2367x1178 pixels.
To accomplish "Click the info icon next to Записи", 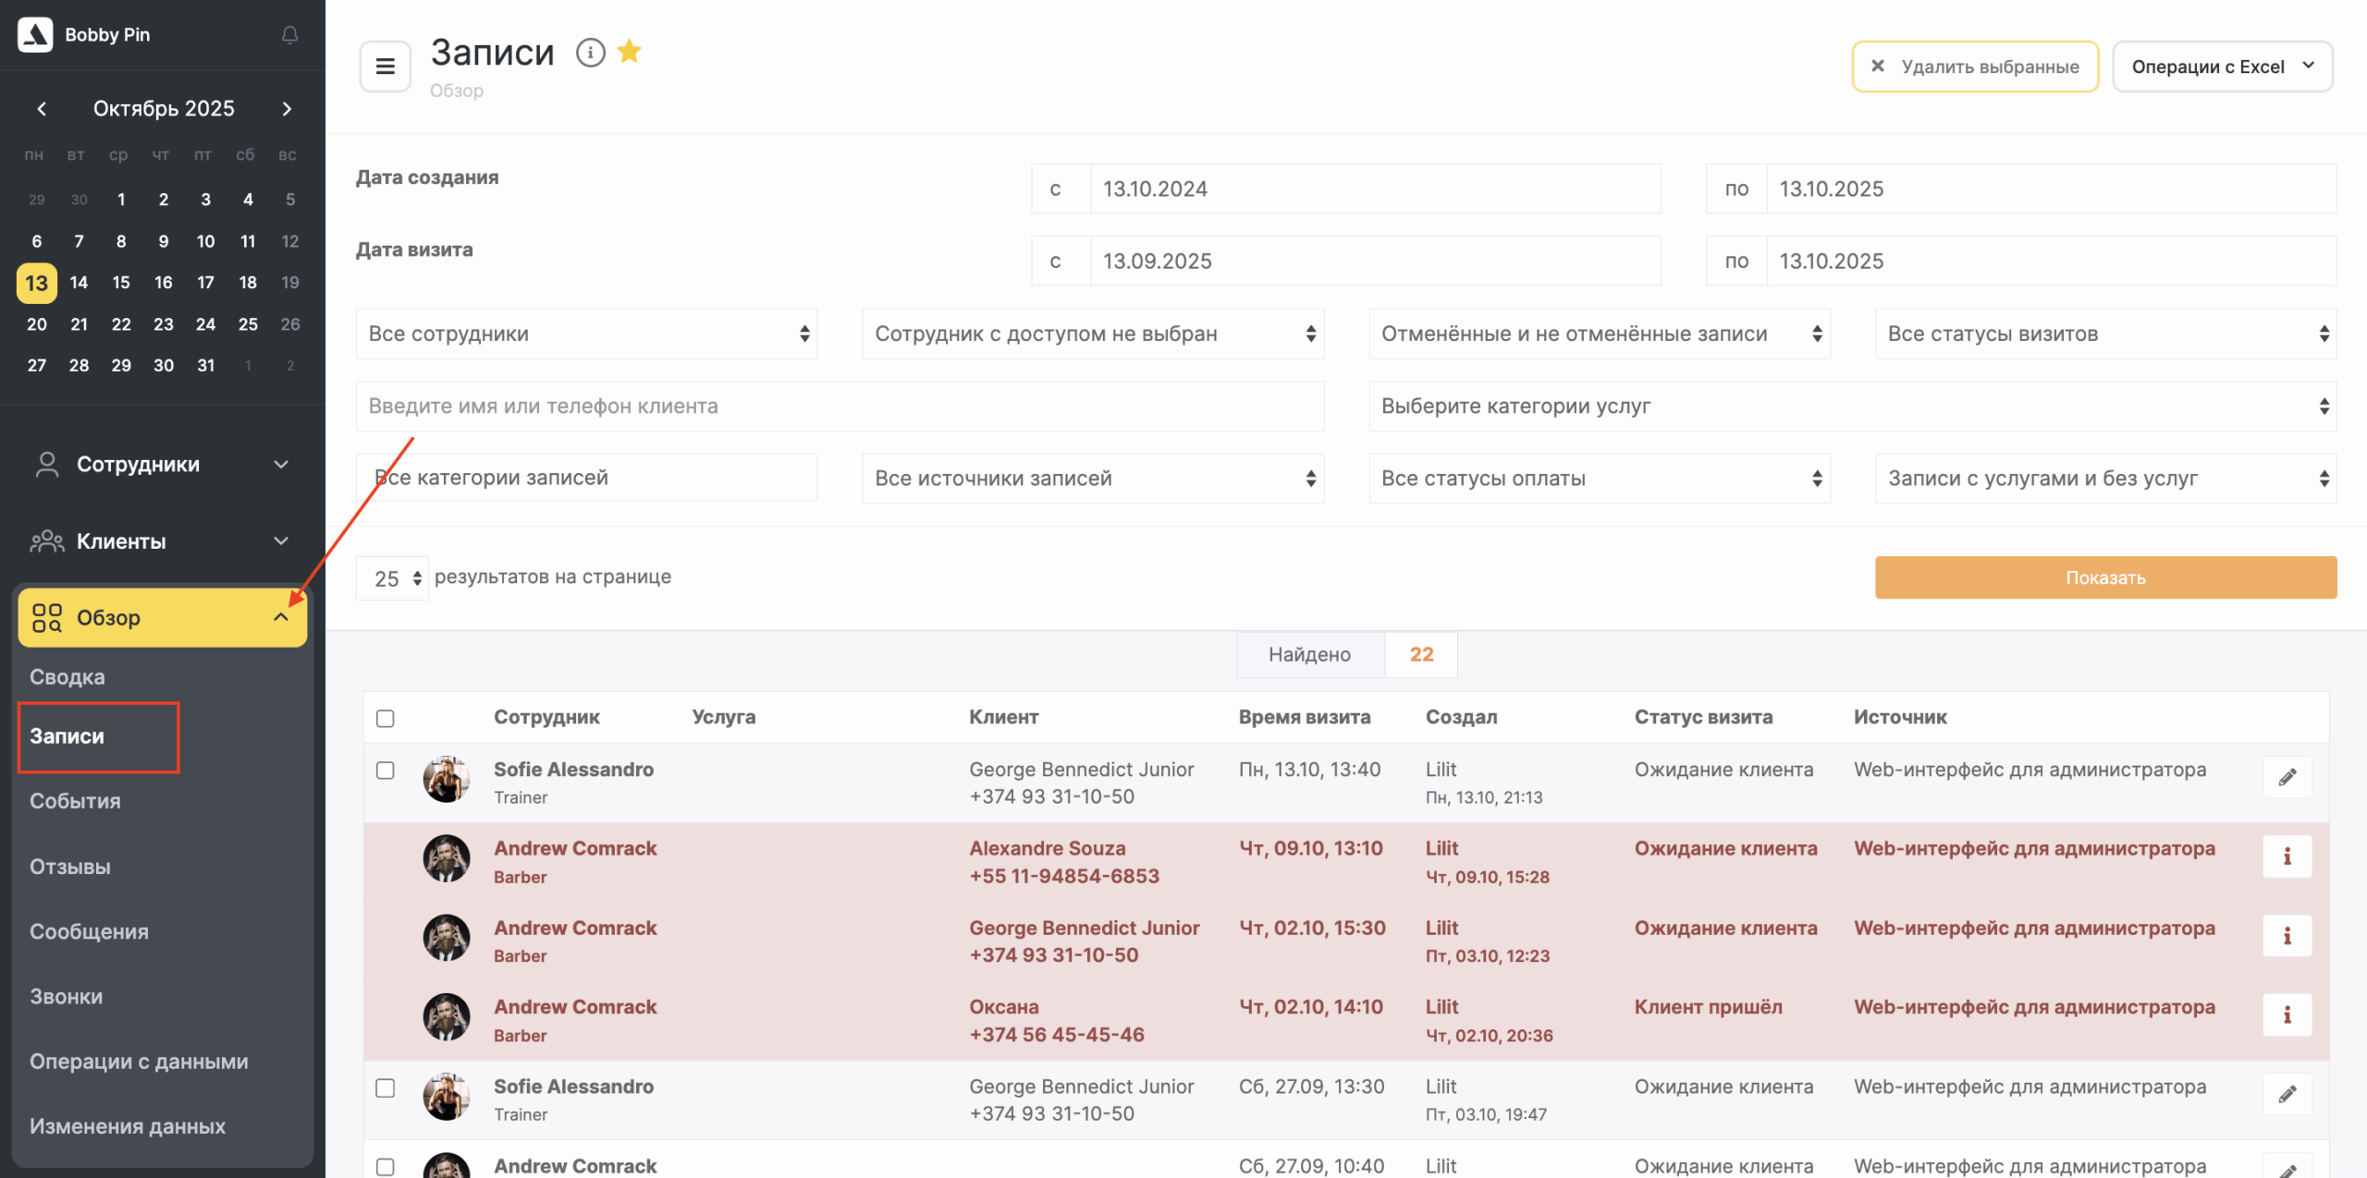I will [x=590, y=53].
